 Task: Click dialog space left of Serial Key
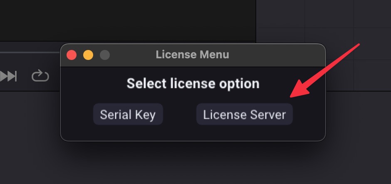click(78, 114)
